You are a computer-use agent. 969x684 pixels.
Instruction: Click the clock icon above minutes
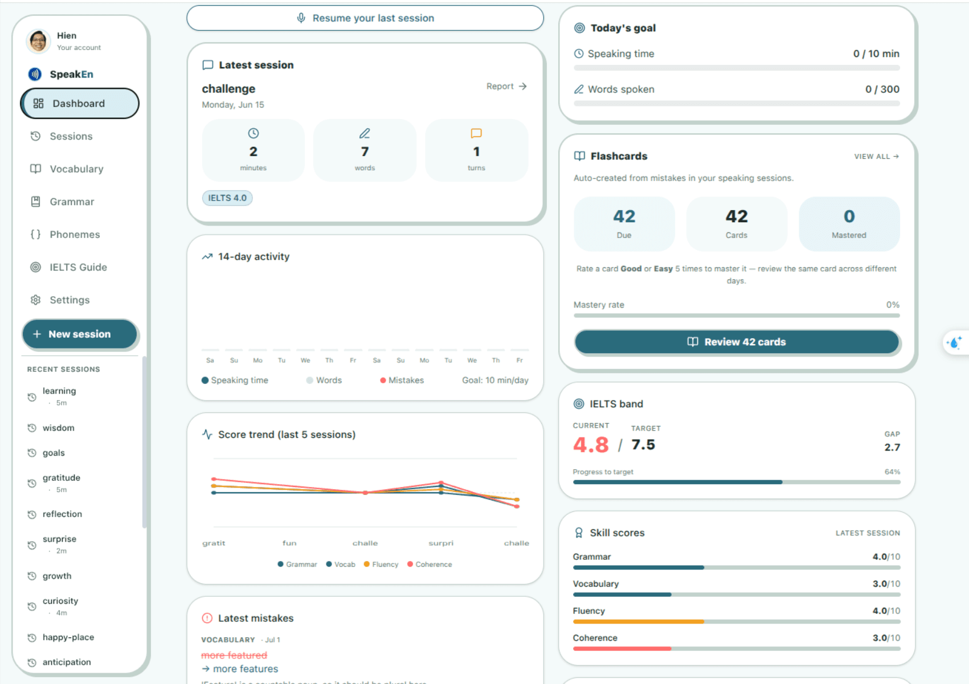pyautogui.click(x=254, y=133)
